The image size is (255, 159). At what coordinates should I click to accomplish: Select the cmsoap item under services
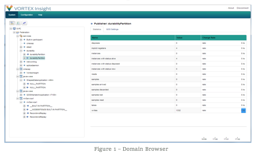[x=30, y=43]
